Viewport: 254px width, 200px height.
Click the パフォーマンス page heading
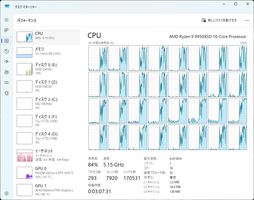click(x=27, y=20)
